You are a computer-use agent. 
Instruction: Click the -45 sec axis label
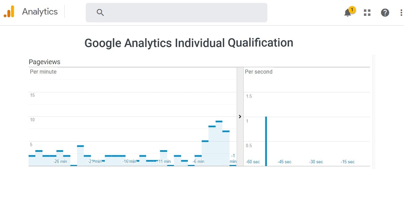click(284, 162)
